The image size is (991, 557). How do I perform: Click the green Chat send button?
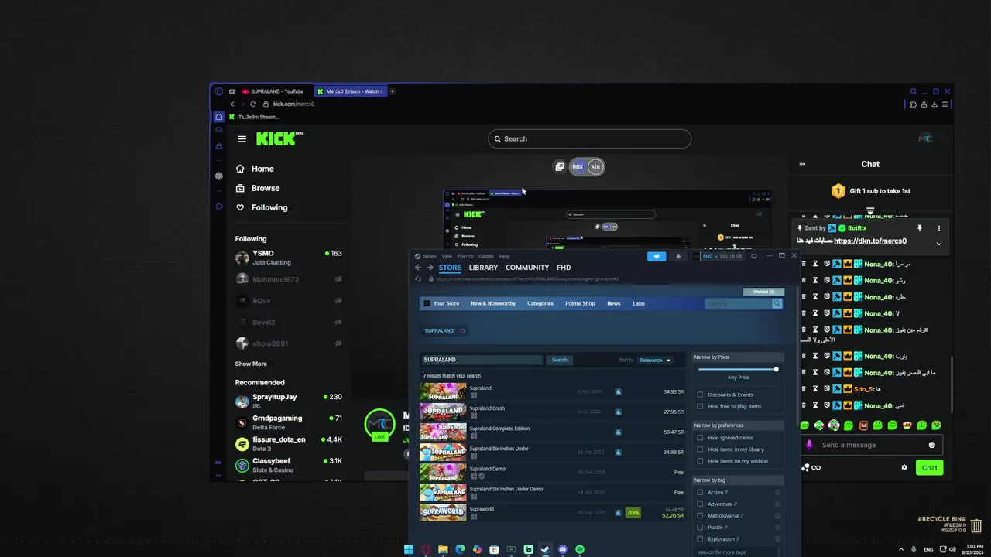[929, 467]
